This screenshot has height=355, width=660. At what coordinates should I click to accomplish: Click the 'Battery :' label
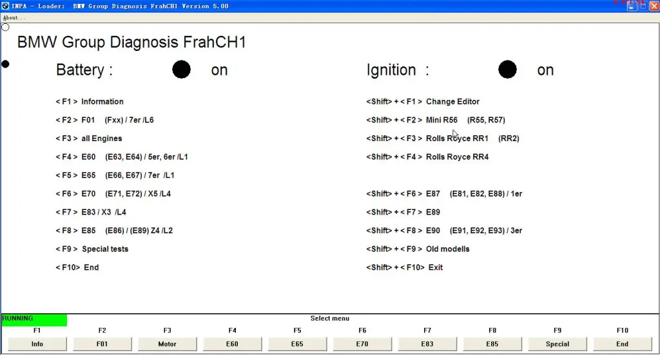(84, 70)
